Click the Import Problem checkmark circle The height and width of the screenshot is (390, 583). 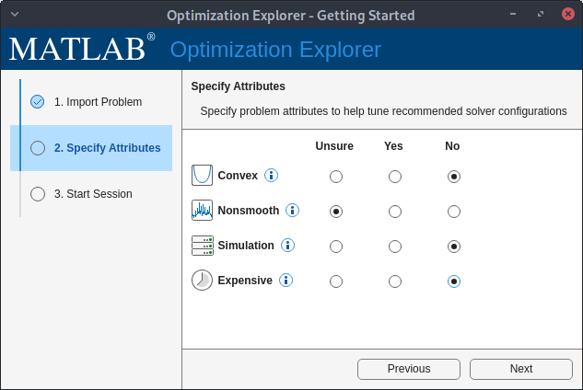[38, 102]
